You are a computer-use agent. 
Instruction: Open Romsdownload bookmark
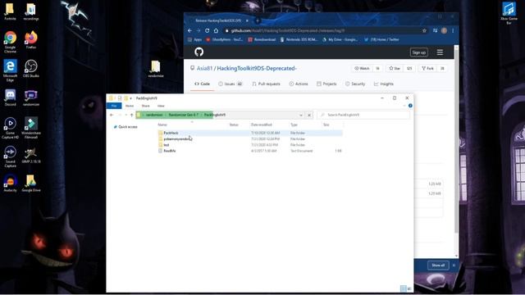[262, 39]
